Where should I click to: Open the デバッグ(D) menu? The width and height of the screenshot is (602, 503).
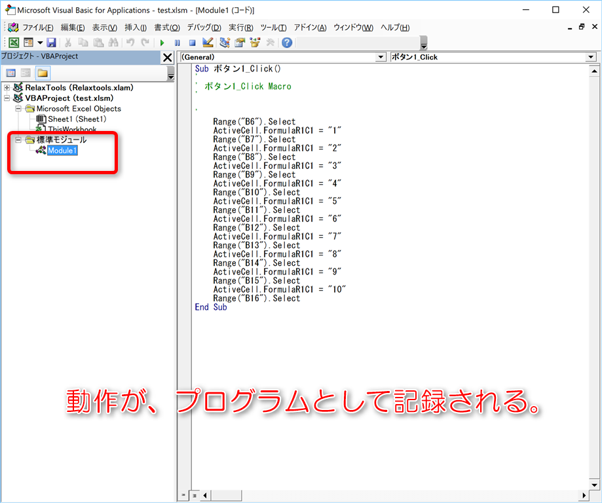[204, 28]
